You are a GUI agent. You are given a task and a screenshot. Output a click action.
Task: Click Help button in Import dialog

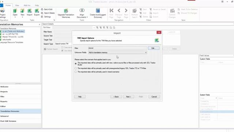pos(80,97)
